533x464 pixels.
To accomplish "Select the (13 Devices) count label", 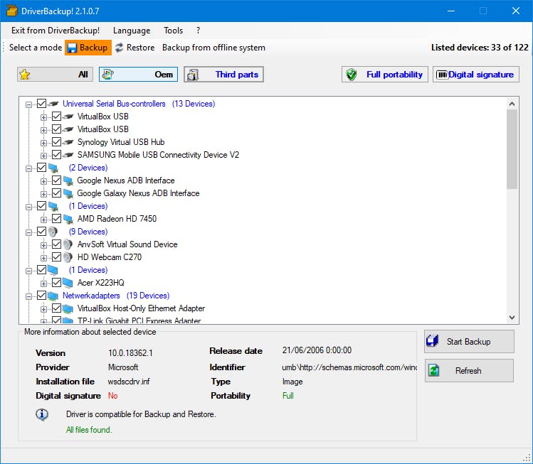I will pos(194,104).
